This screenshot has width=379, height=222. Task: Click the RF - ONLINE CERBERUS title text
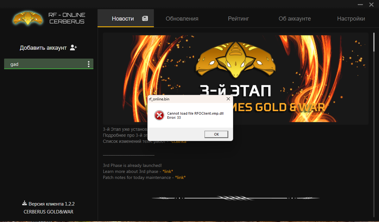pyautogui.click(x=67, y=18)
